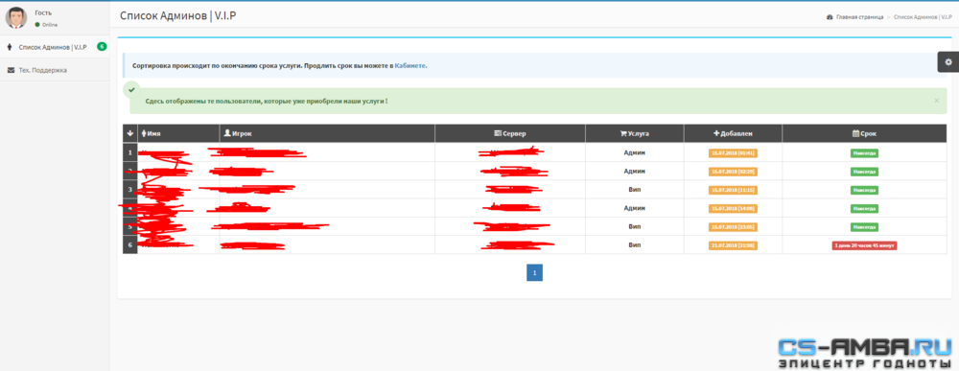The height and width of the screenshot is (371, 959).
Task: Click Список Админов | V.I.P breadcrumb item
Action: coord(923,17)
